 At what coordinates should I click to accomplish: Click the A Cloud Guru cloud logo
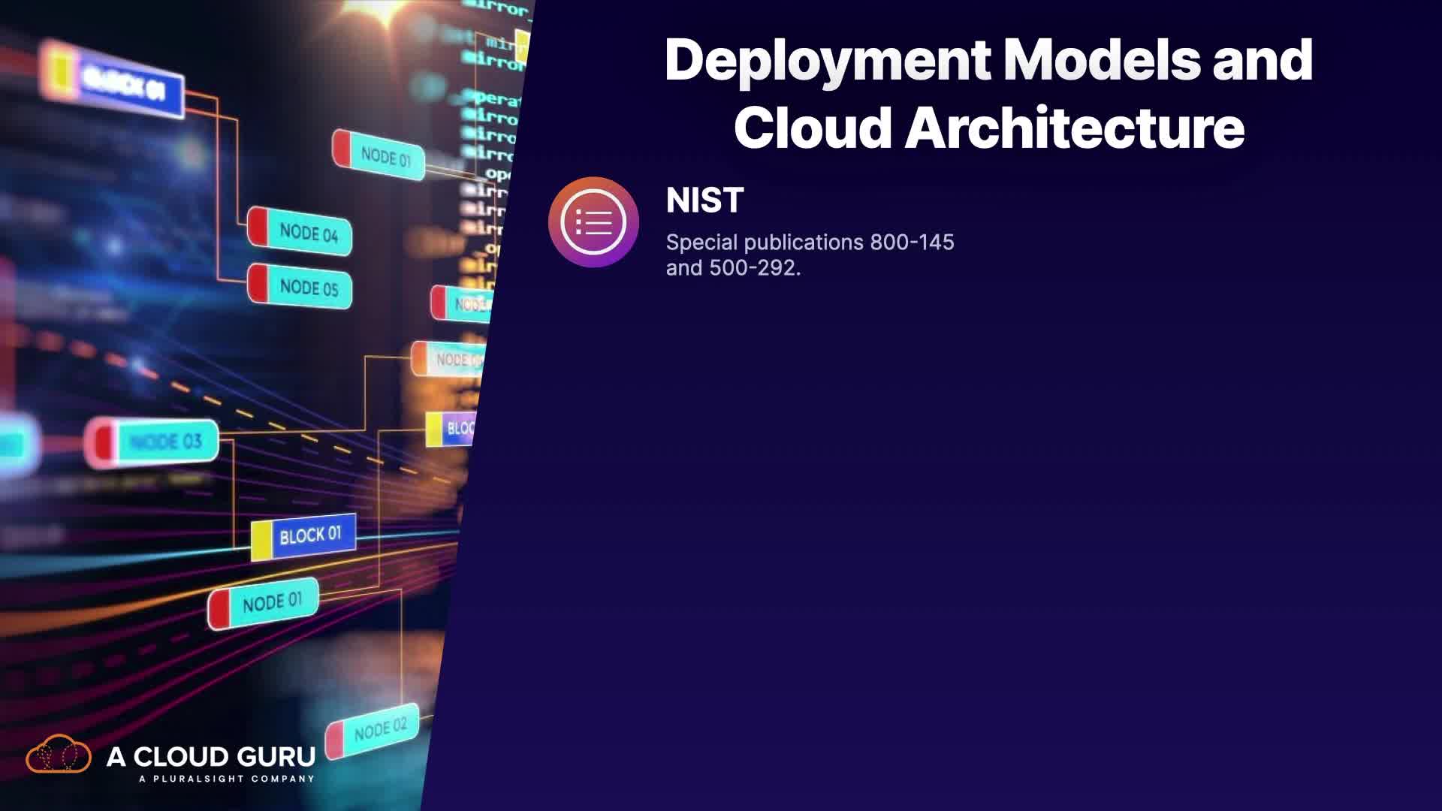point(59,755)
